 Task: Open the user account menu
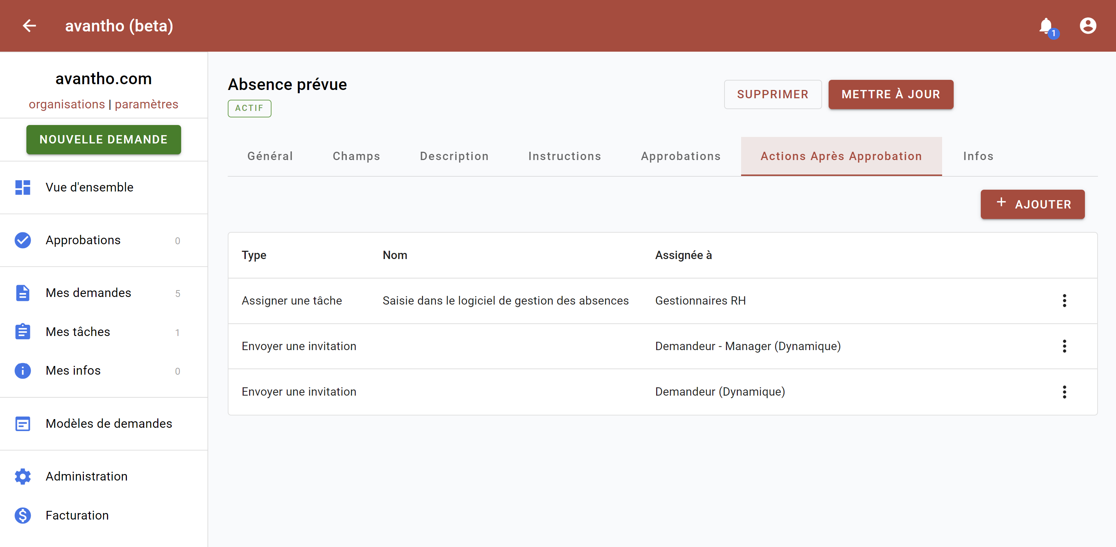tap(1087, 26)
